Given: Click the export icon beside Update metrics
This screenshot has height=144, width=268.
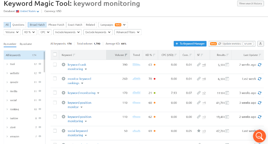Looking at the screenshot, I should tap(261, 44).
